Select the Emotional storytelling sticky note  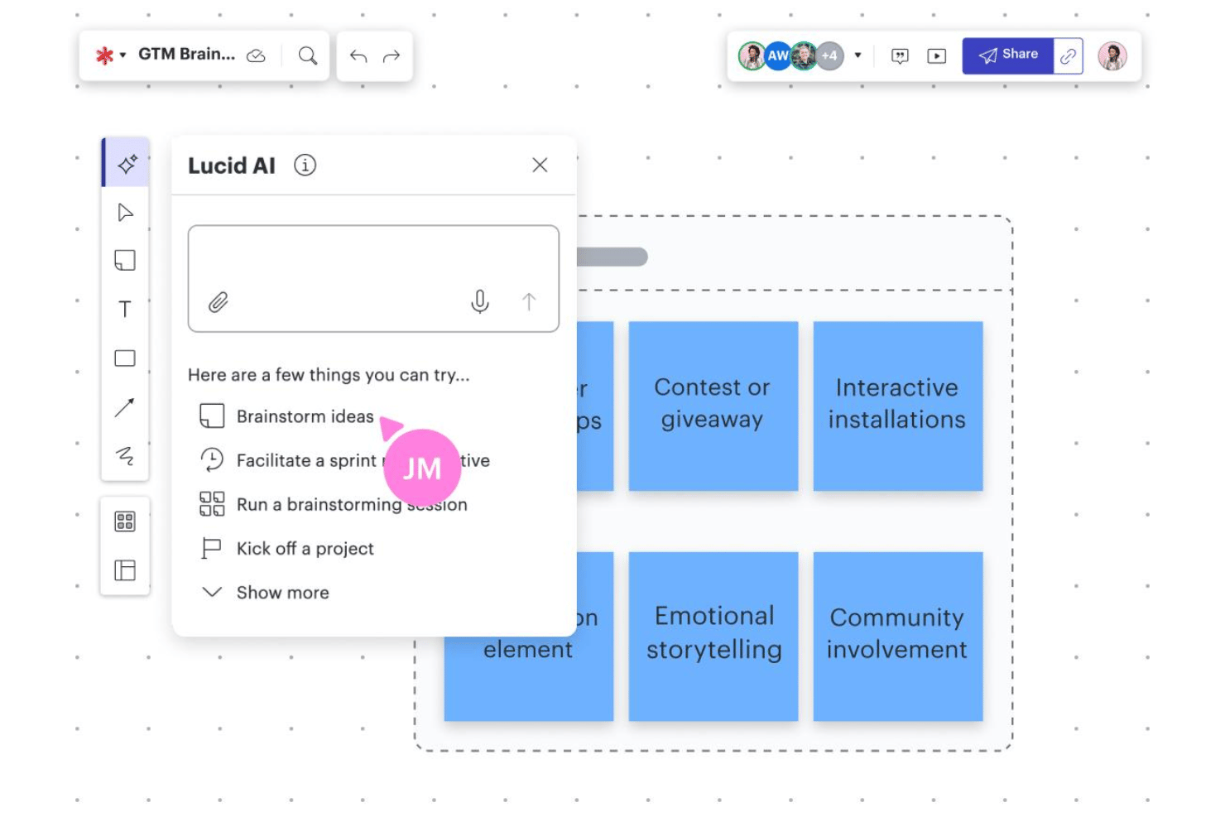(x=713, y=637)
